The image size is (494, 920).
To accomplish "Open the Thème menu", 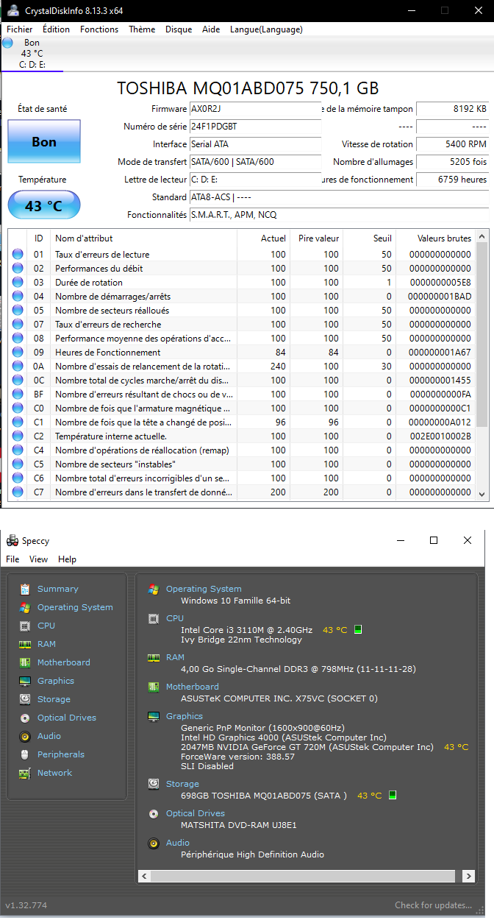I will (142, 29).
